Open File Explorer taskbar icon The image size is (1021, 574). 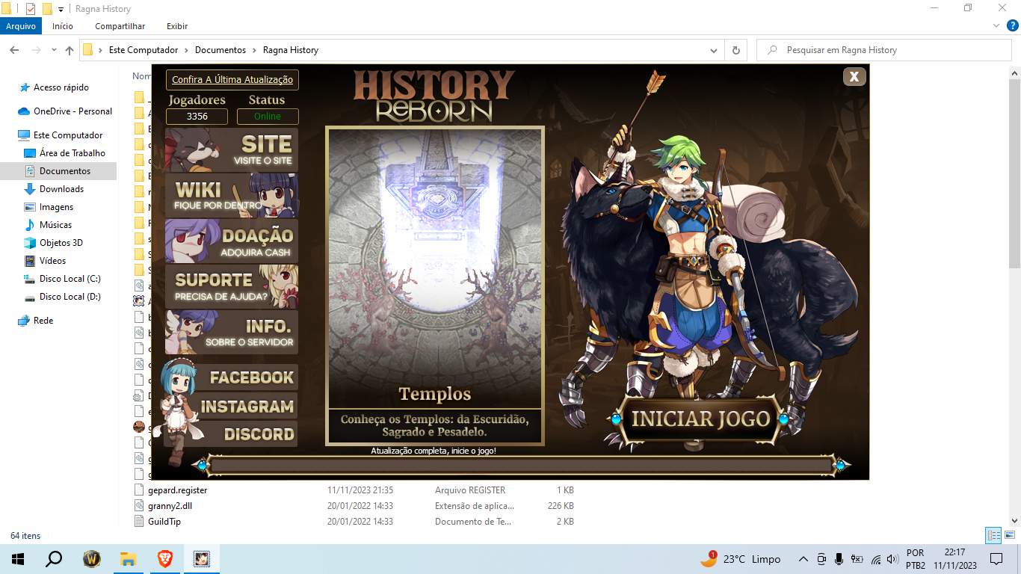(128, 558)
